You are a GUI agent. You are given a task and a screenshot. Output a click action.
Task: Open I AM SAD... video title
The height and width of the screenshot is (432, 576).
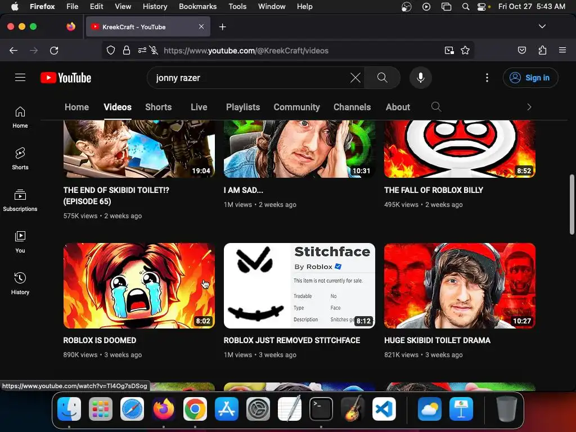click(243, 190)
